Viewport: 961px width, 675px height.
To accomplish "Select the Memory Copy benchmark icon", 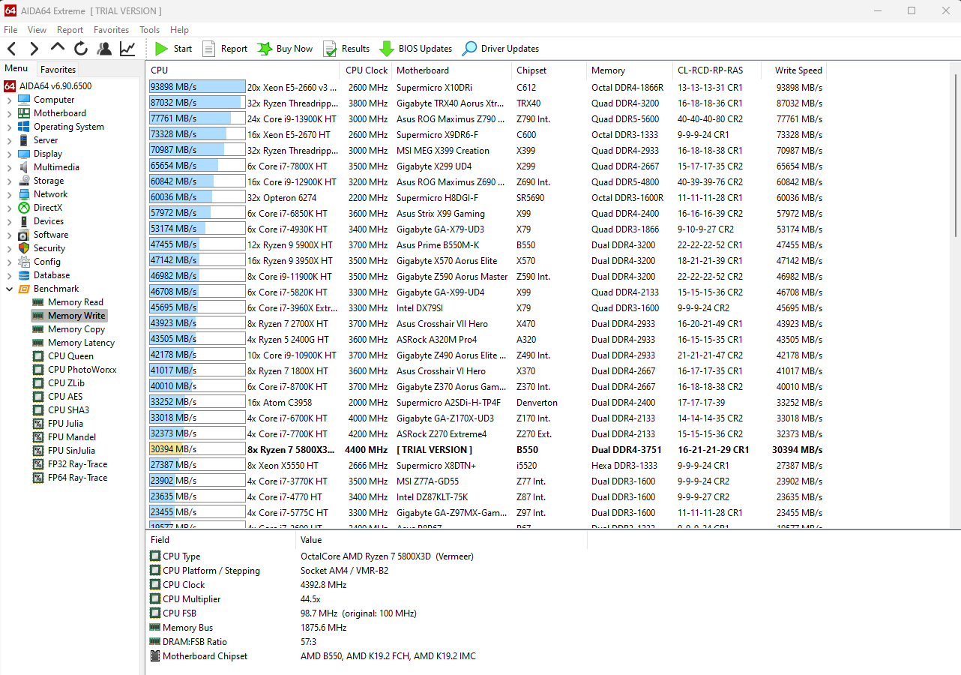I will pyautogui.click(x=38, y=329).
